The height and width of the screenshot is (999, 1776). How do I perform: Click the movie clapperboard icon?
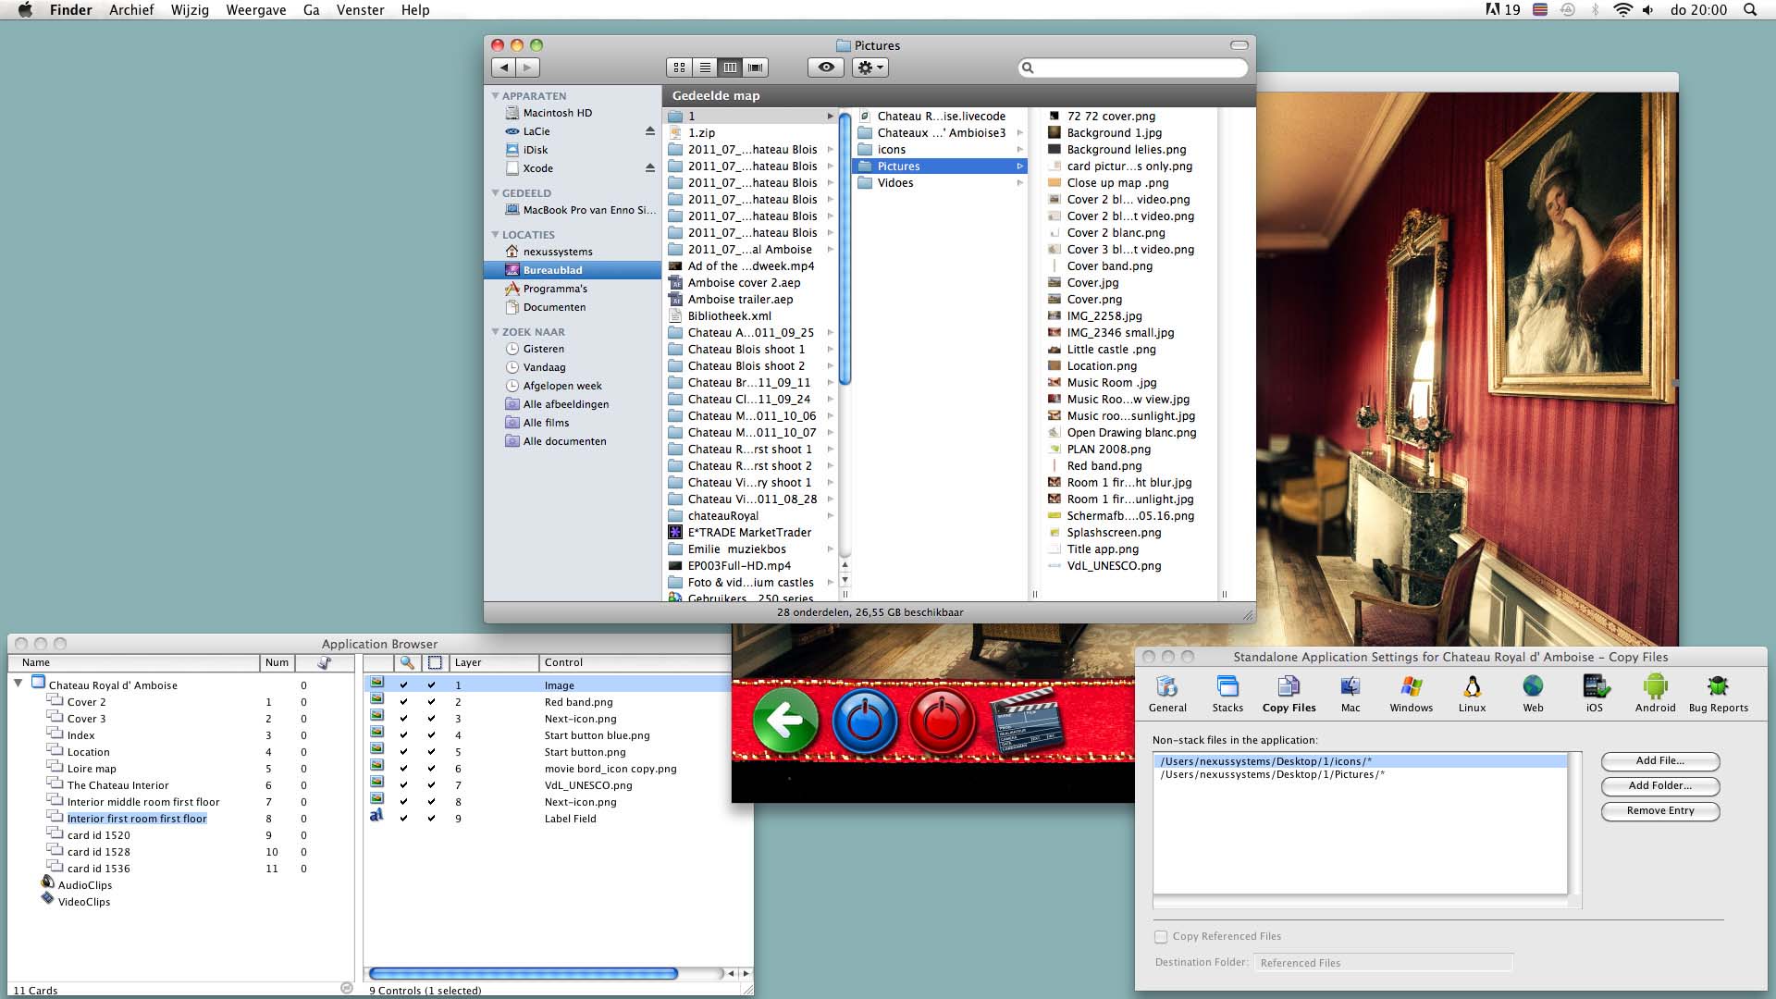tap(1027, 721)
